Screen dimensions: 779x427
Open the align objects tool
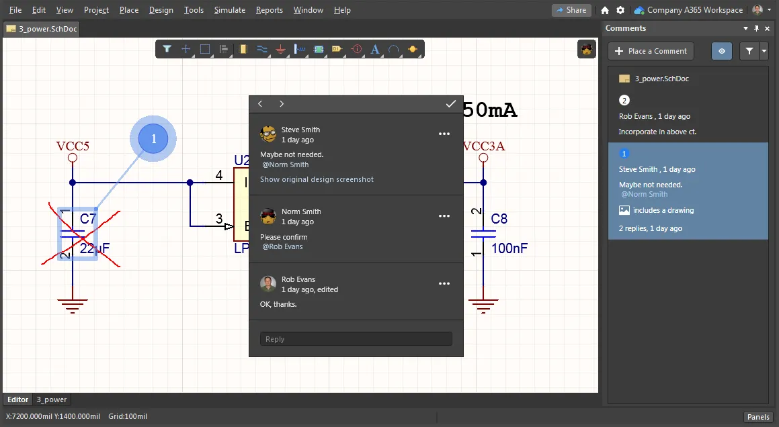click(224, 49)
